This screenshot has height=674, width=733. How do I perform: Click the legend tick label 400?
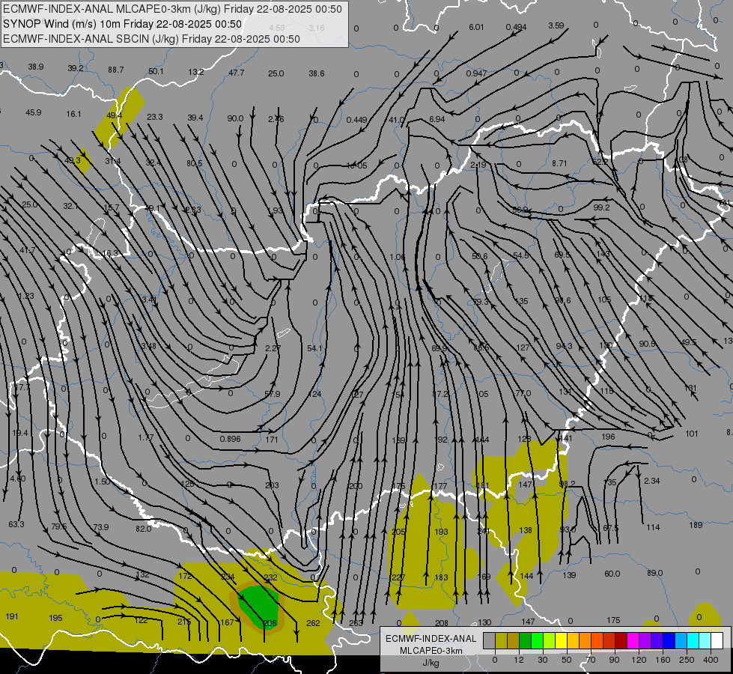[711, 660]
